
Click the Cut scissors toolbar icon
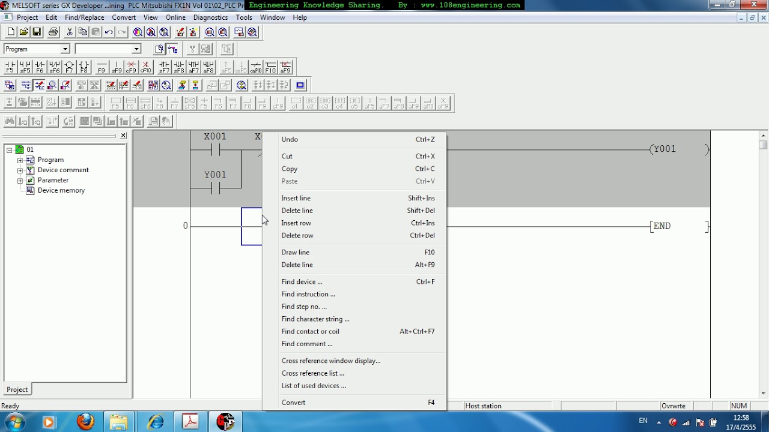70,32
